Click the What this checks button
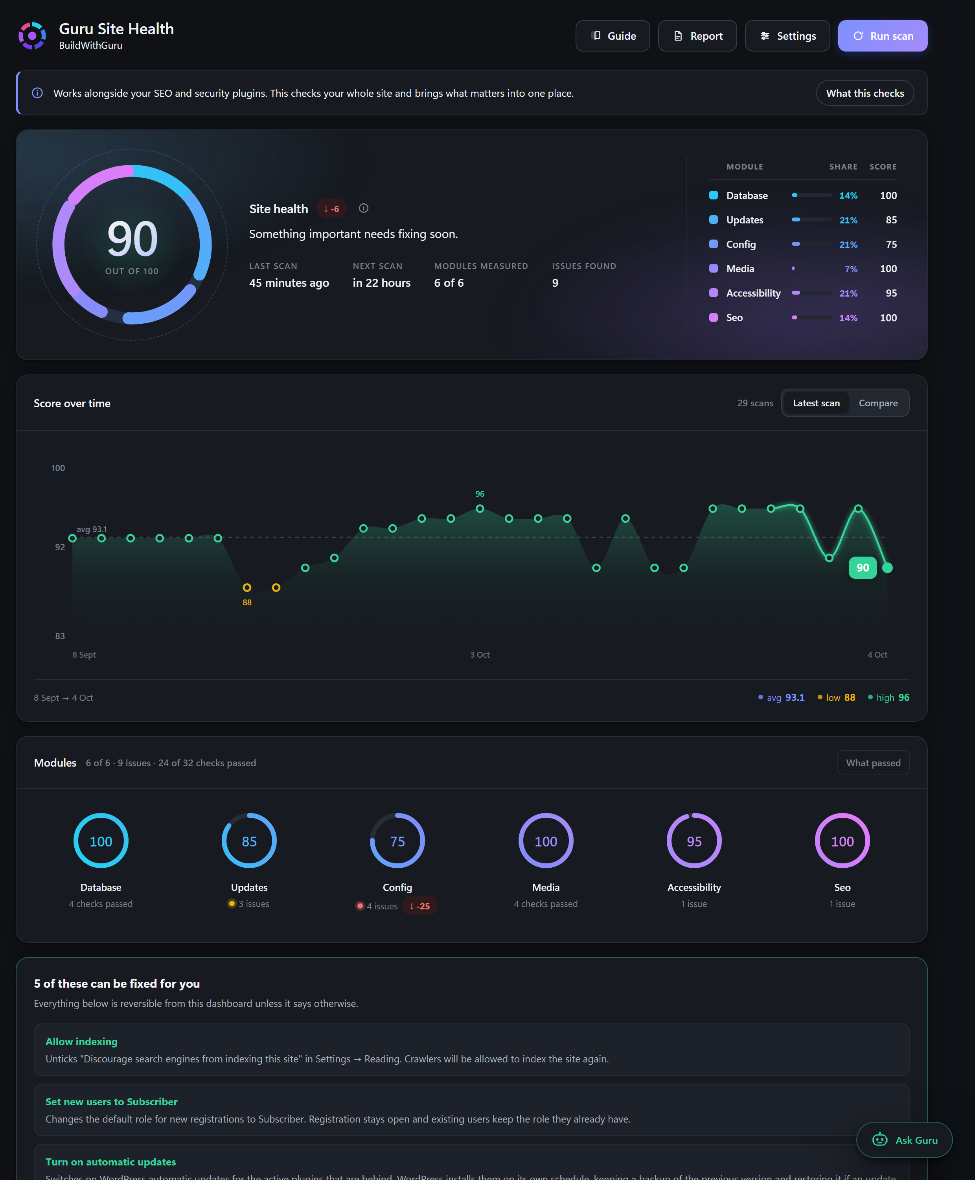The image size is (975, 1180). point(865,93)
